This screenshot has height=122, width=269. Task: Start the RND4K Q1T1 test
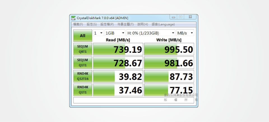83,90
